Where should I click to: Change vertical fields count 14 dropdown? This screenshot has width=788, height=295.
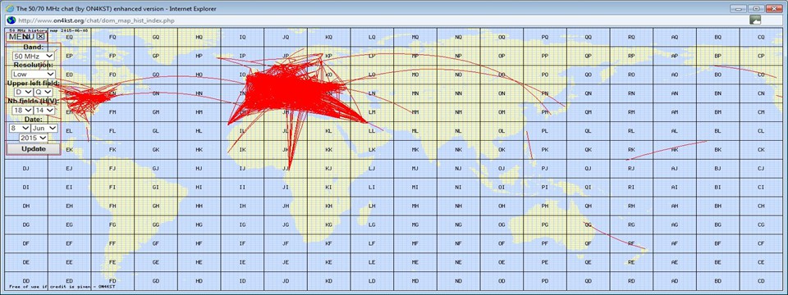click(44, 111)
